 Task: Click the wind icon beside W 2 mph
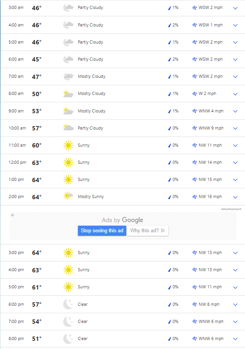194,94
